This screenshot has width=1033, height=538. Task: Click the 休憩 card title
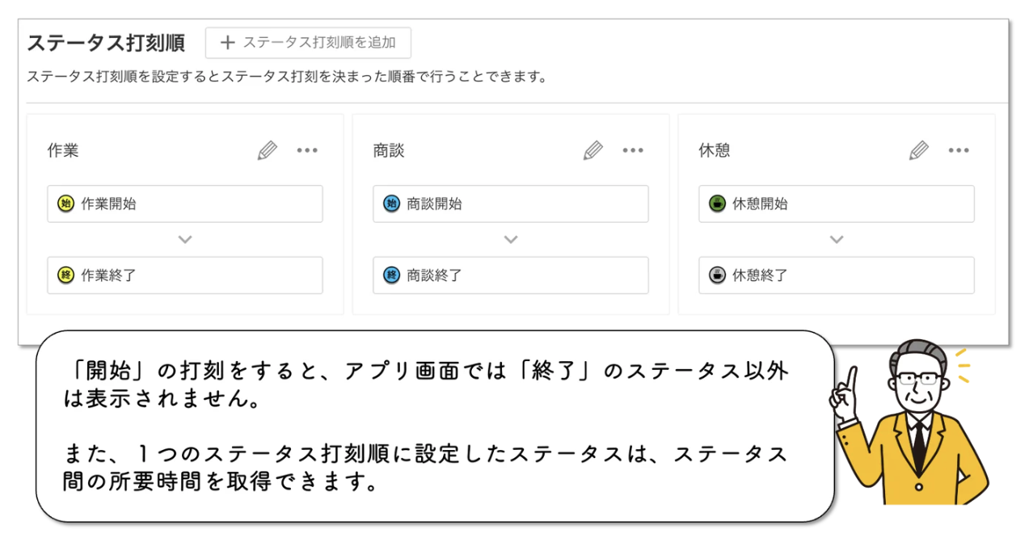pyautogui.click(x=715, y=150)
